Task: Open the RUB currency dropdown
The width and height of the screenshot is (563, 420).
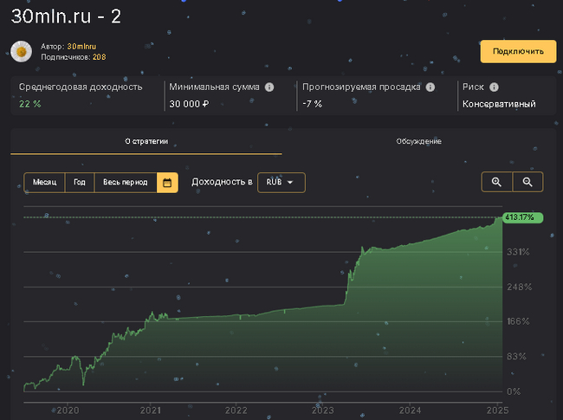Action: coord(281,183)
